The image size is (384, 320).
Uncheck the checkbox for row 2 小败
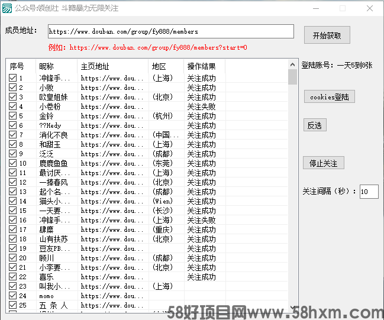tap(13, 88)
